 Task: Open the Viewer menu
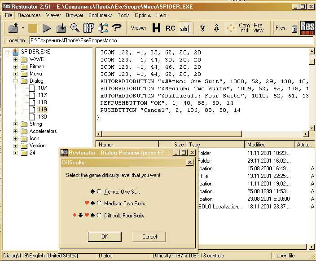tap(53, 15)
